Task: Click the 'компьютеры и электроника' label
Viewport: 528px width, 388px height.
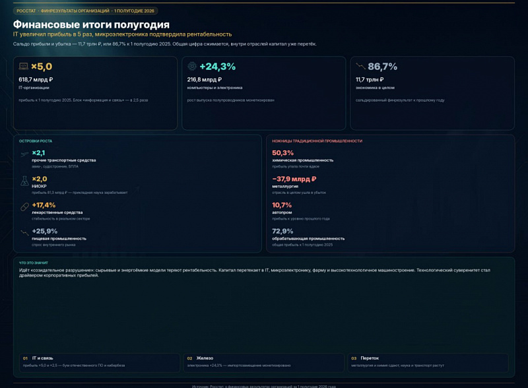Action: [215, 88]
